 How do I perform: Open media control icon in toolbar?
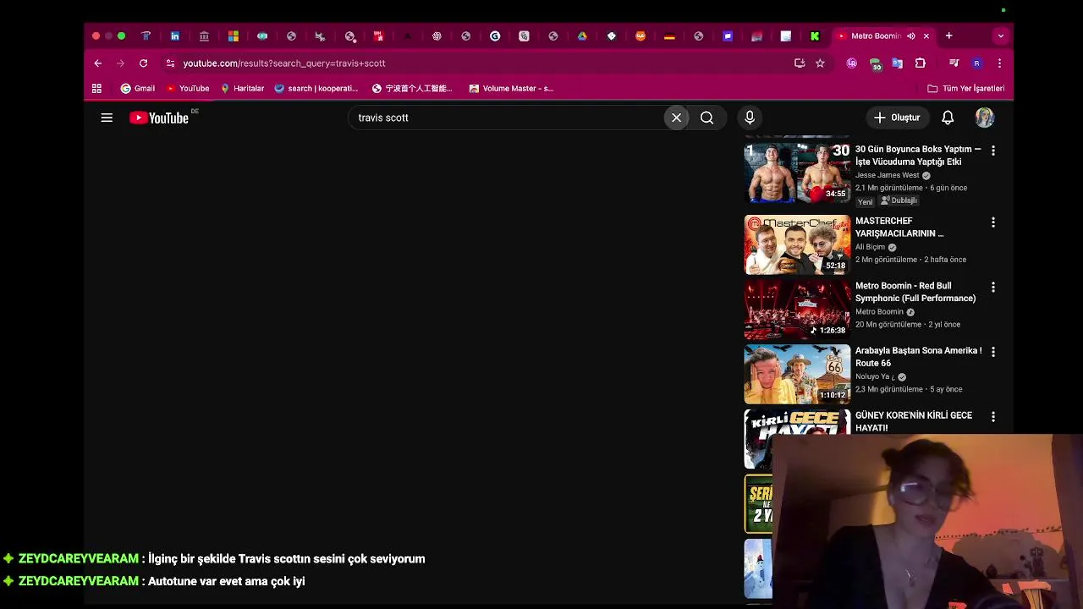954,63
